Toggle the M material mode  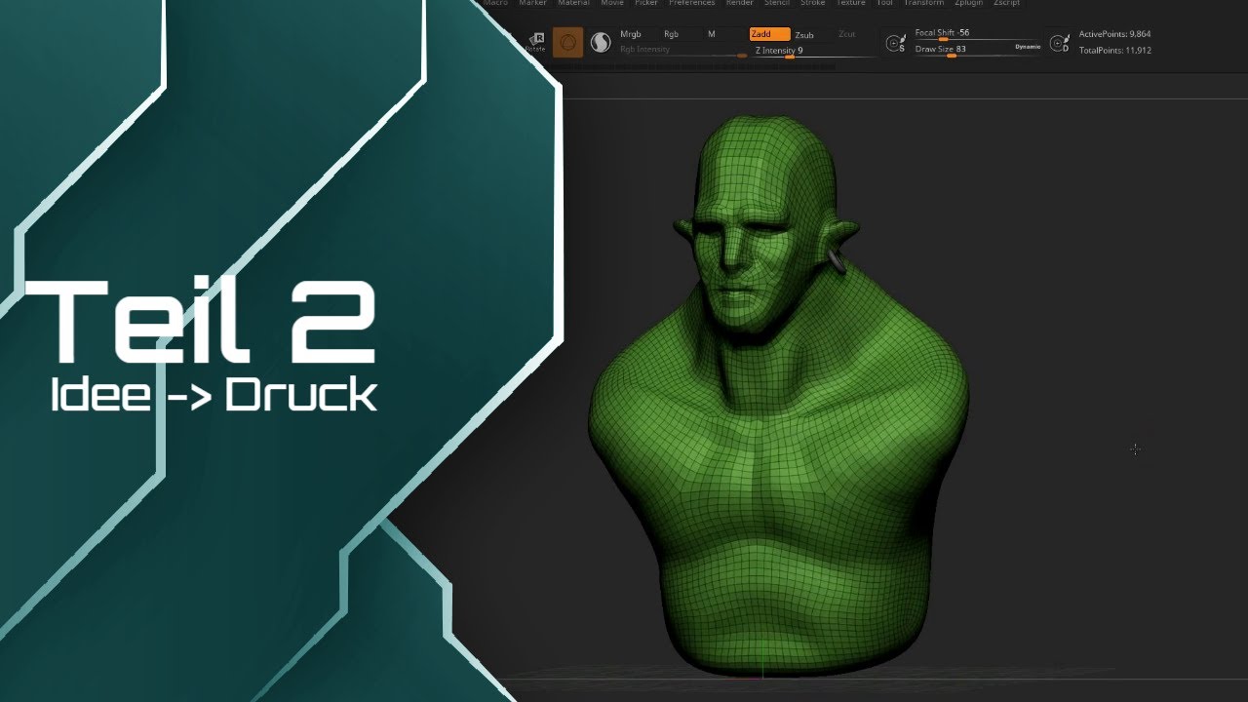pos(711,34)
